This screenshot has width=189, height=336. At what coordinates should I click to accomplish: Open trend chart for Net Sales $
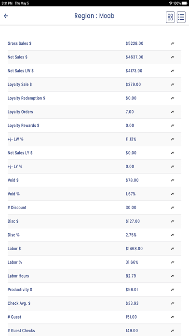(173, 57)
